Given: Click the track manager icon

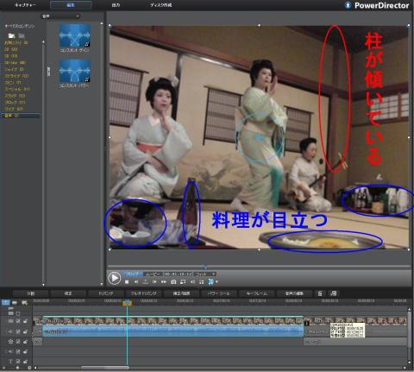Looking at the screenshot, I should coord(24,302).
